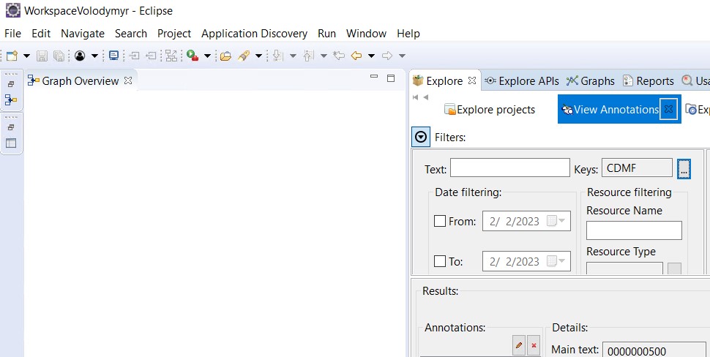Click the green Run with toolbox icon

193,56
